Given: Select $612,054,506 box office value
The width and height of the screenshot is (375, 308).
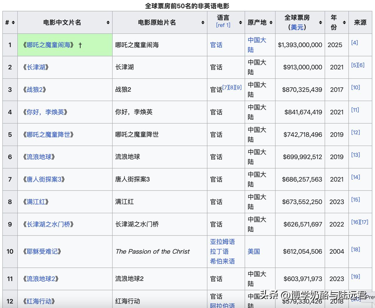Looking at the screenshot, I should 302,251.
